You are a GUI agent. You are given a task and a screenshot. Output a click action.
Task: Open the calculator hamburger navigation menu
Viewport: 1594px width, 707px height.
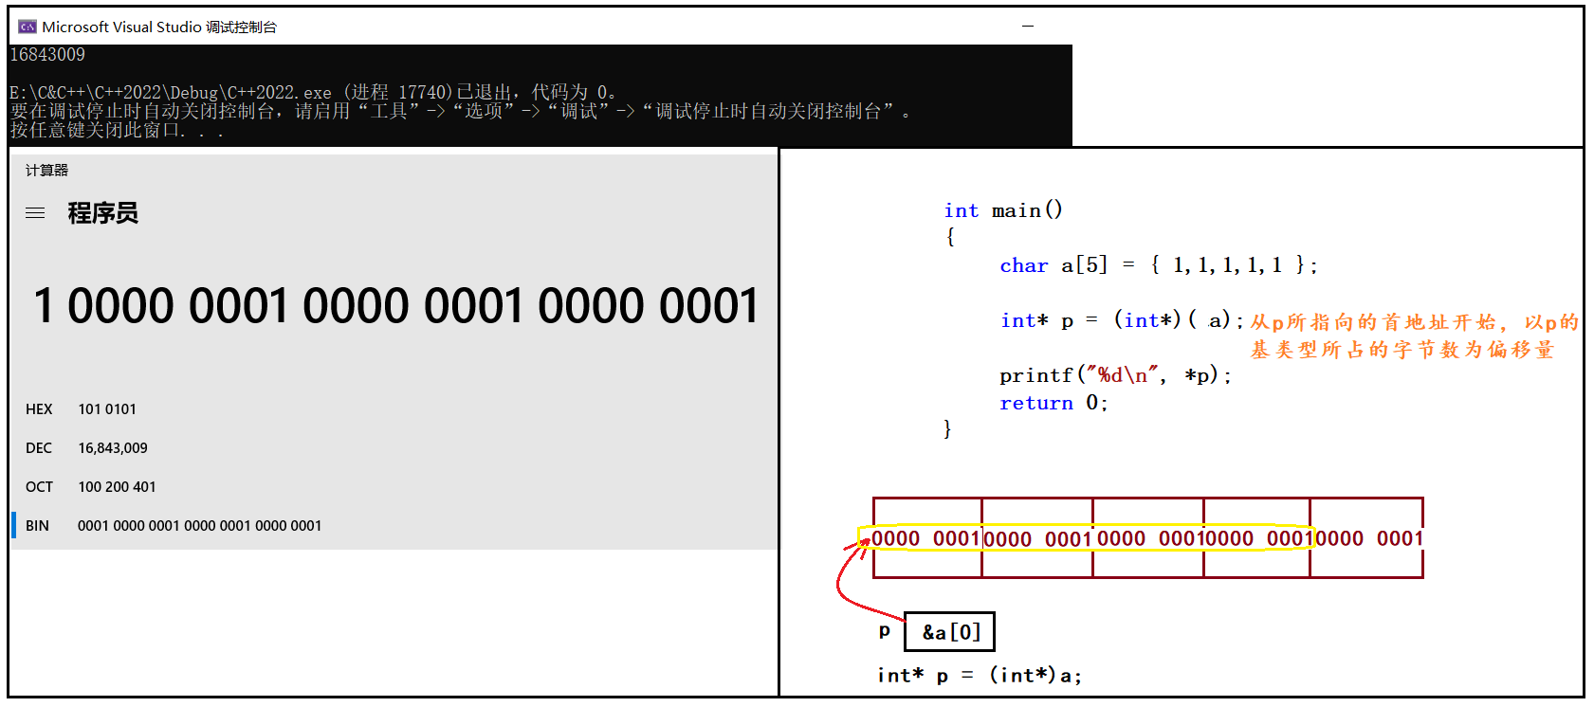35,213
